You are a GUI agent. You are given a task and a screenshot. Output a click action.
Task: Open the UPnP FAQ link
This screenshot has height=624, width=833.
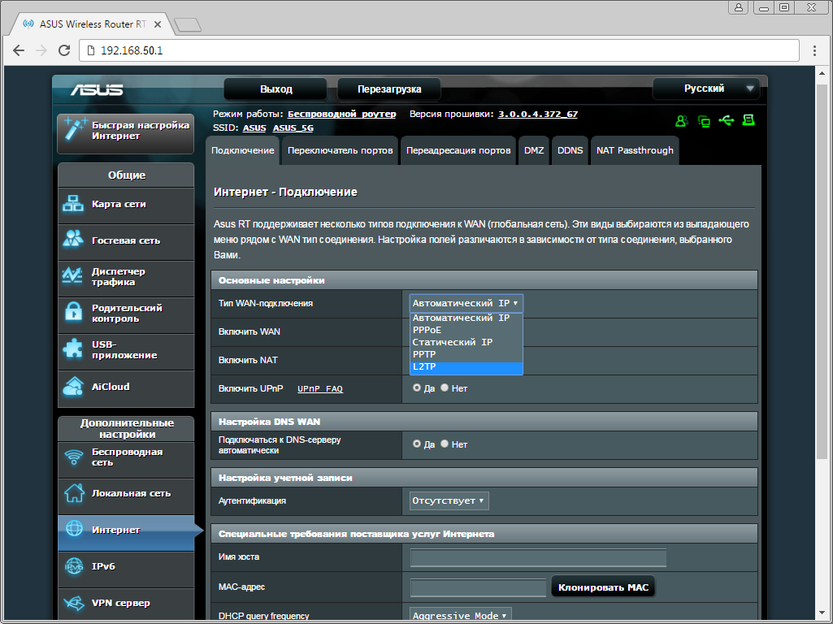(x=320, y=388)
